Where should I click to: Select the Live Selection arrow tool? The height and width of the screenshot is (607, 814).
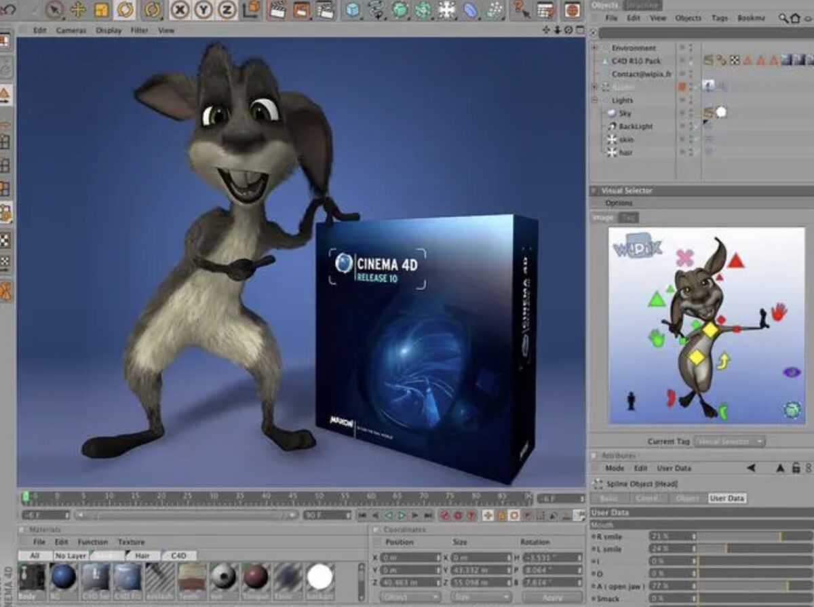click(x=55, y=9)
